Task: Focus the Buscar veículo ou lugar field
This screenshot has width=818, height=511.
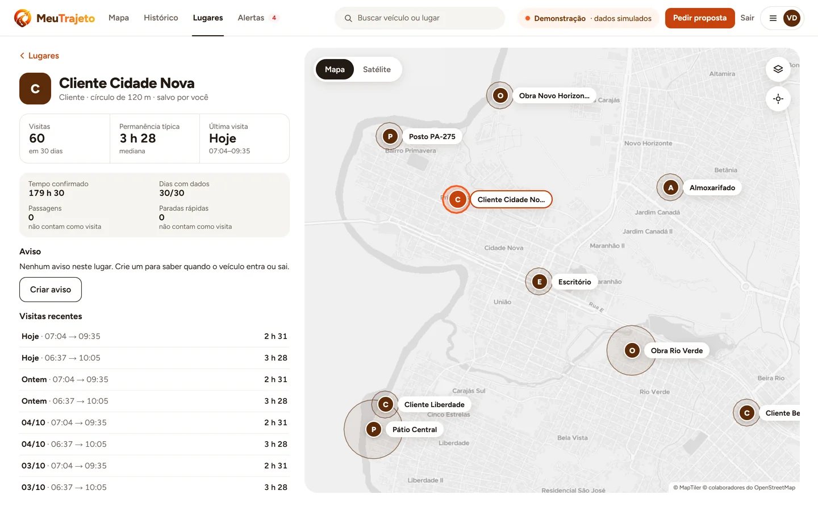Action: [x=420, y=18]
